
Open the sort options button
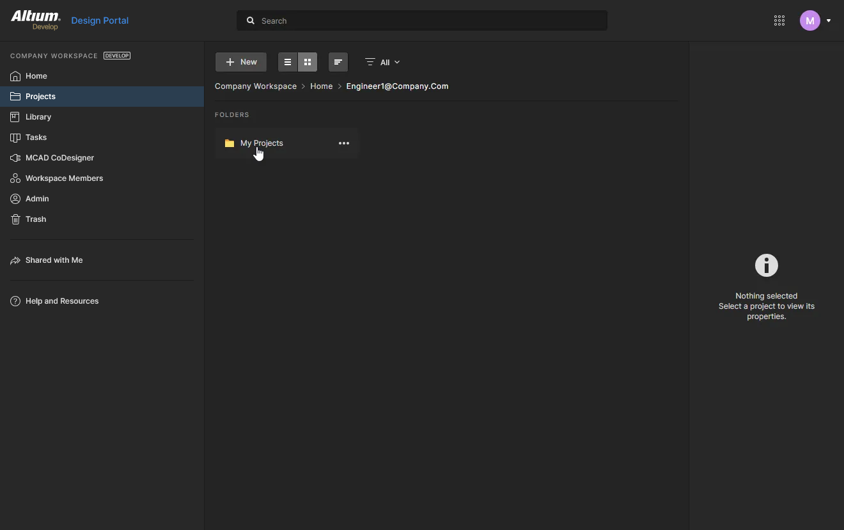(x=338, y=62)
